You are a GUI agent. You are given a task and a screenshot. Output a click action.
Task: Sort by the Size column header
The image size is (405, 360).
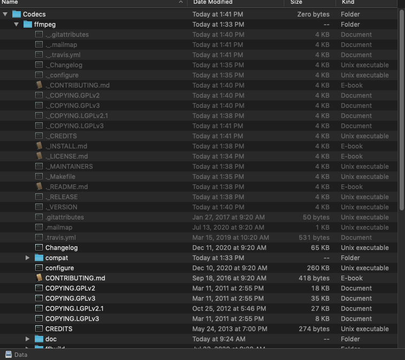[296, 2]
